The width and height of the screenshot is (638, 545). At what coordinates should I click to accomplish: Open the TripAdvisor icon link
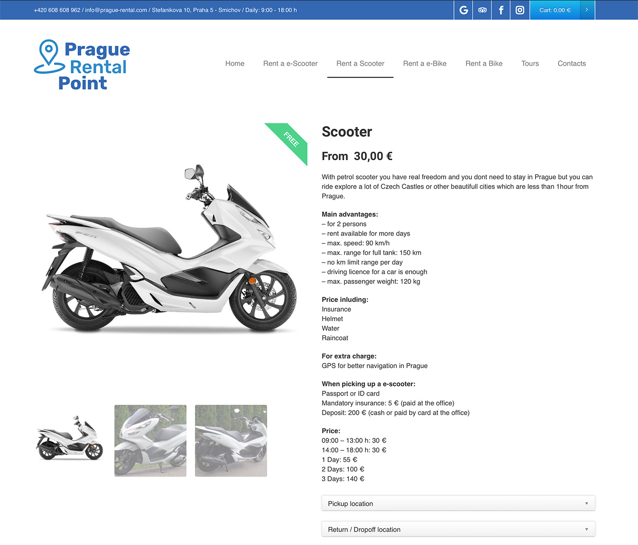click(x=482, y=10)
